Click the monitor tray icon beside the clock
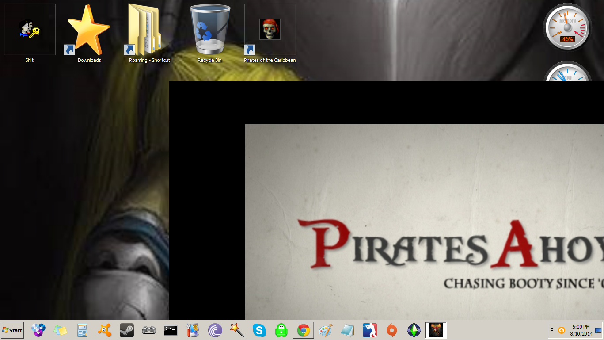Screen dimensions: 604x340 coord(598,330)
